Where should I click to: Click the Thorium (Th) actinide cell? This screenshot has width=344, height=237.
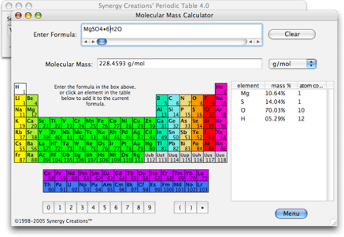49,187
